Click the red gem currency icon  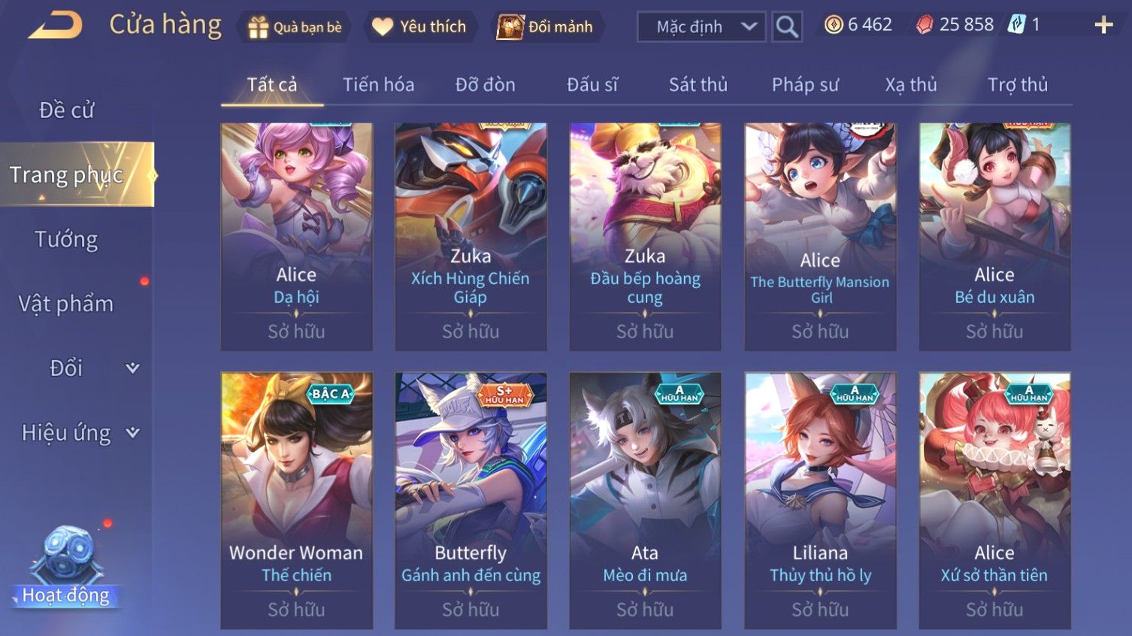click(x=925, y=25)
